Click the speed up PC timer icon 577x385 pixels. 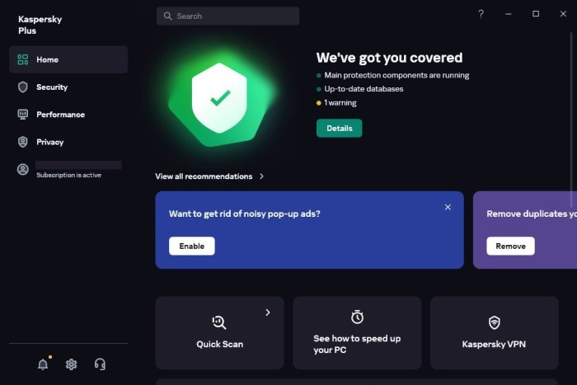(x=357, y=317)
